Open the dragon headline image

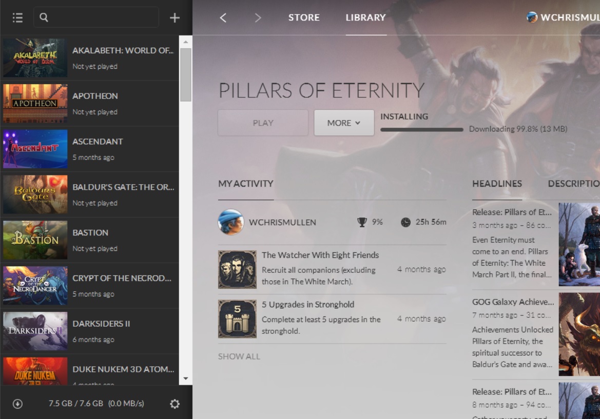579,334
